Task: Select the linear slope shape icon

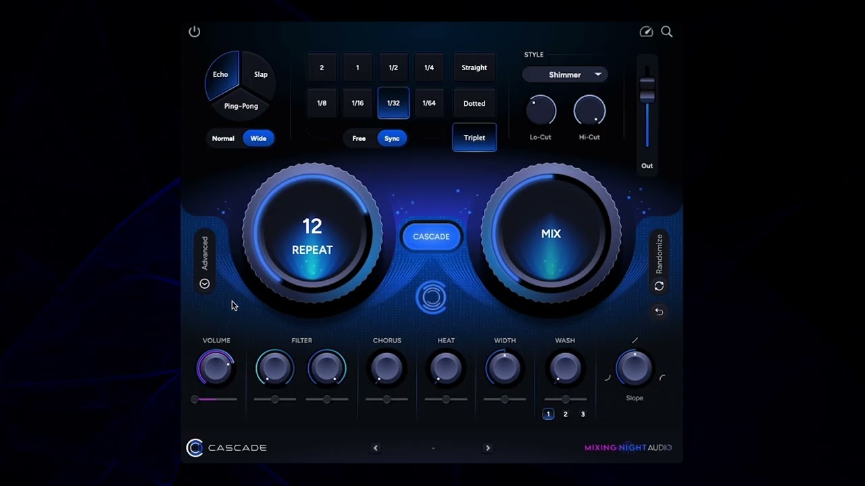Action: 635,340
